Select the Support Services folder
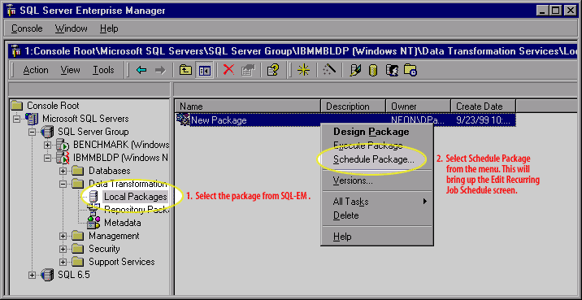582x300 pixels. tap(122, 262)
